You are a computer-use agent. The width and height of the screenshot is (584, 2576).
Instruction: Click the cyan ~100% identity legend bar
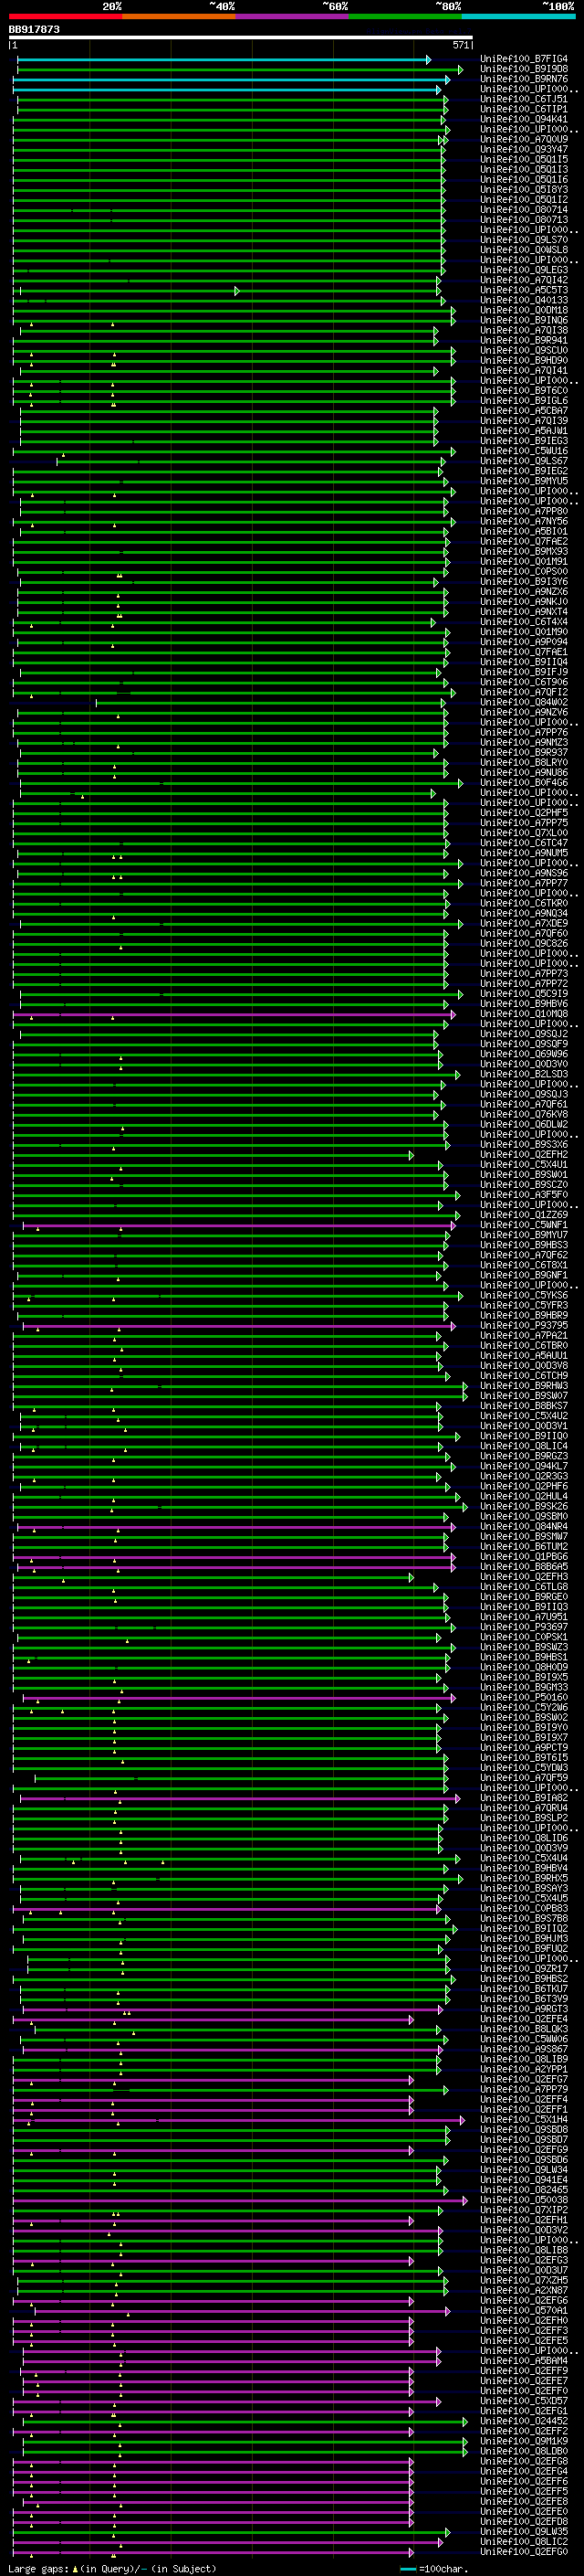pos(518,16)
